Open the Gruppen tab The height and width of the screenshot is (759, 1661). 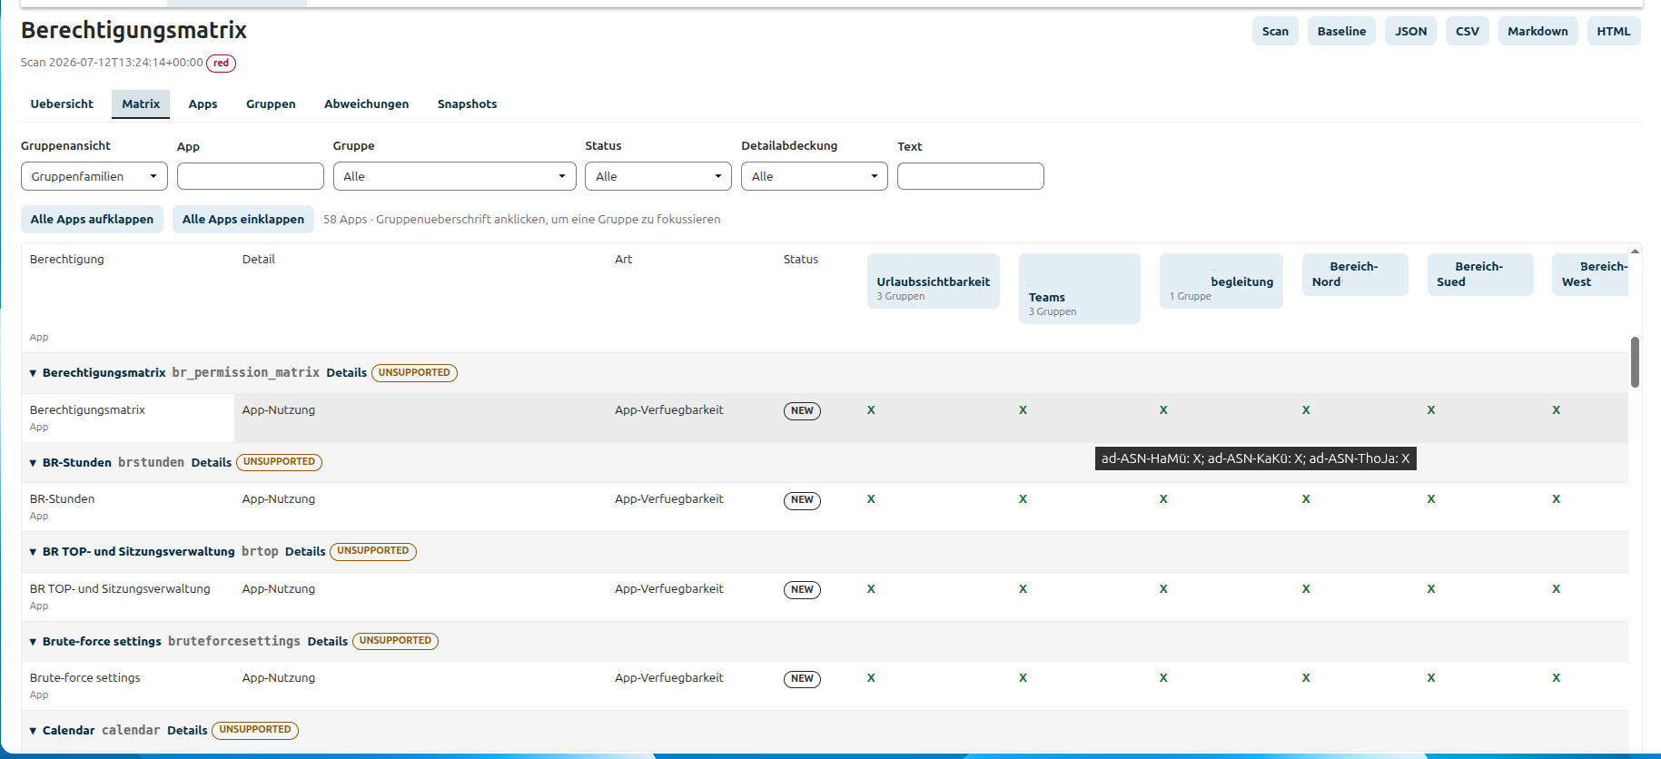coord(271,104)
